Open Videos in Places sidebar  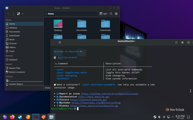(x=24, y=47)
